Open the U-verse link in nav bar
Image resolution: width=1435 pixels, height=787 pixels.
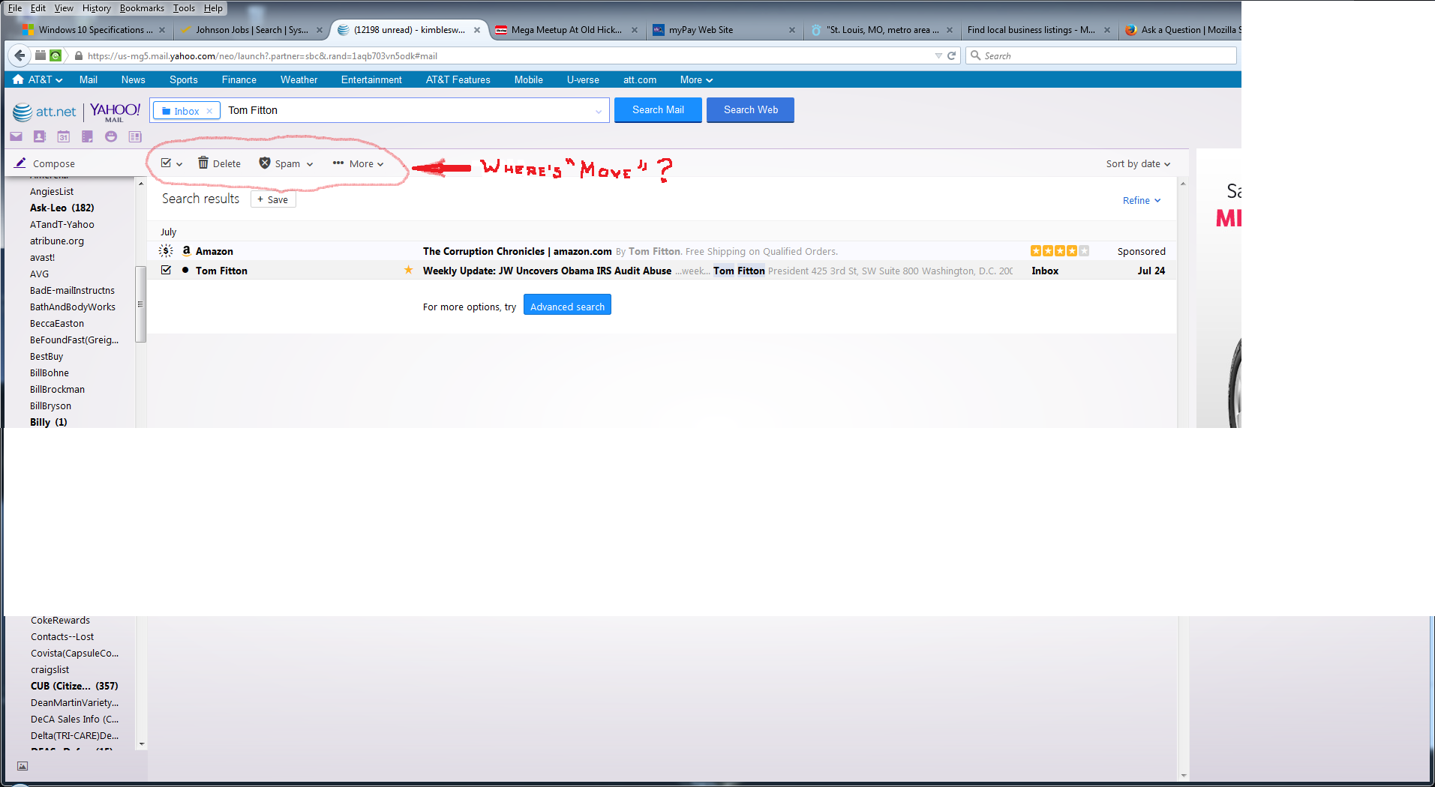583,79
